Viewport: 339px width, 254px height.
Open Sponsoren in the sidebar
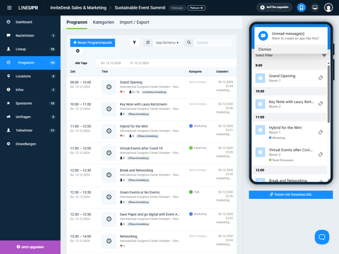click(x=24, y=103)
